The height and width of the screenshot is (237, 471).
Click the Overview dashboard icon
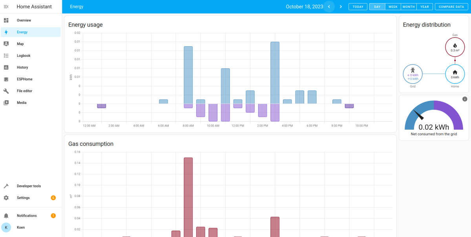[6, 20]
